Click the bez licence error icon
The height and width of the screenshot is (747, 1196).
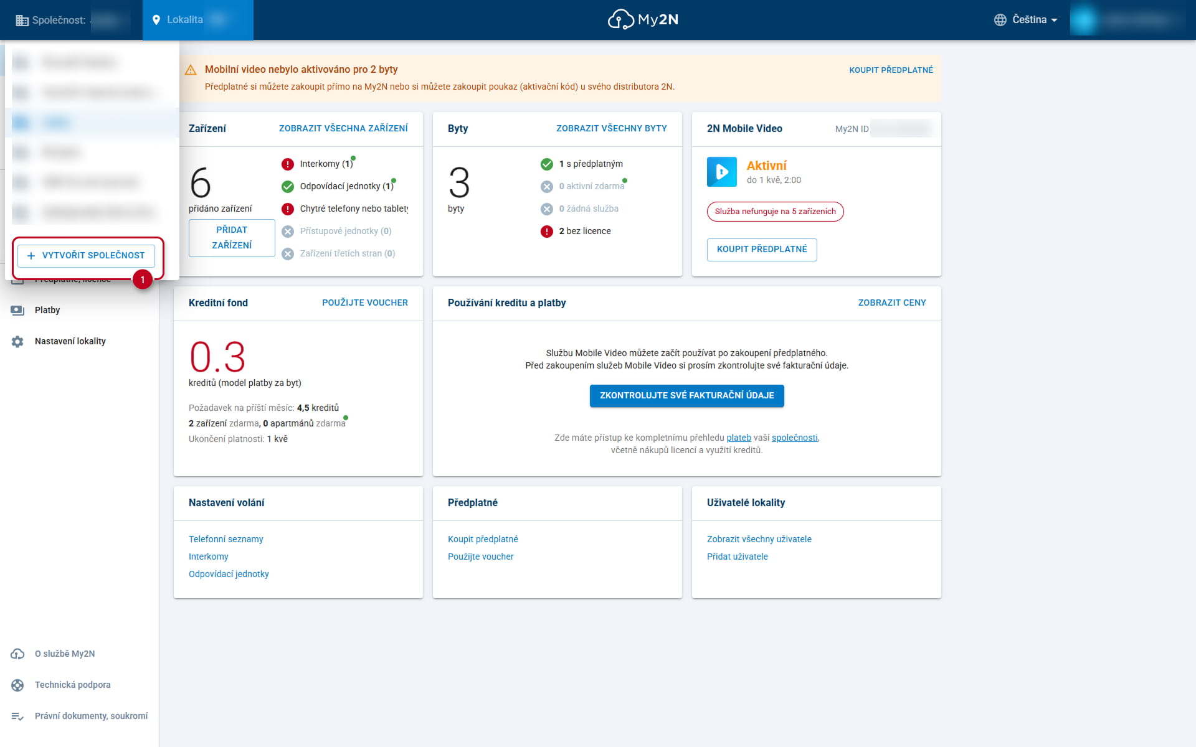547,232
